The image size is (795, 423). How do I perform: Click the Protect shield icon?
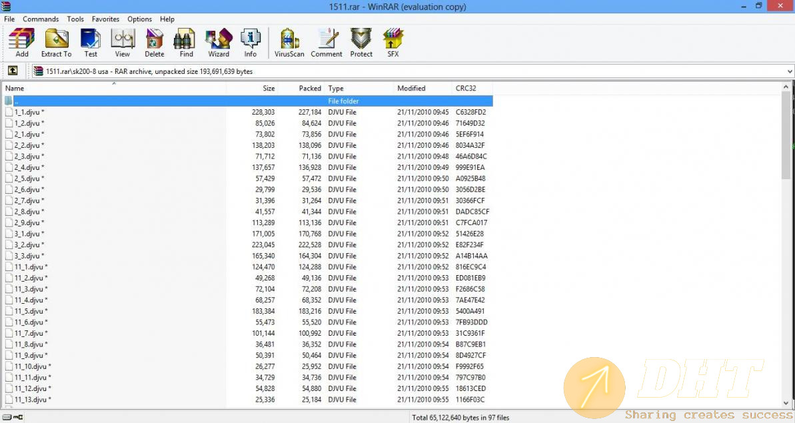tap(361, 39)
